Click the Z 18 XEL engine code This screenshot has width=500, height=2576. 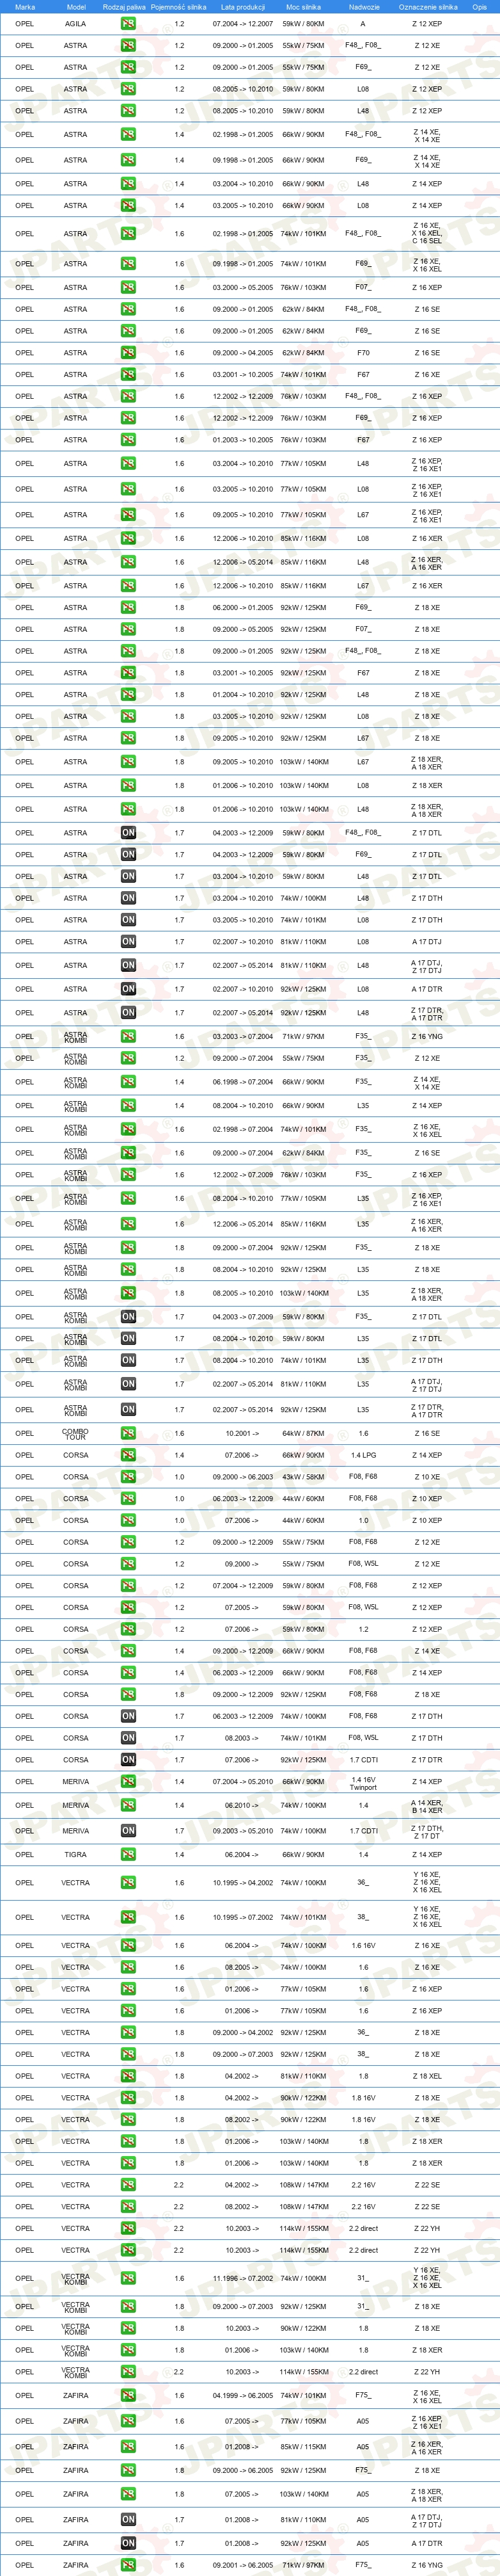tap(427, 2076)
